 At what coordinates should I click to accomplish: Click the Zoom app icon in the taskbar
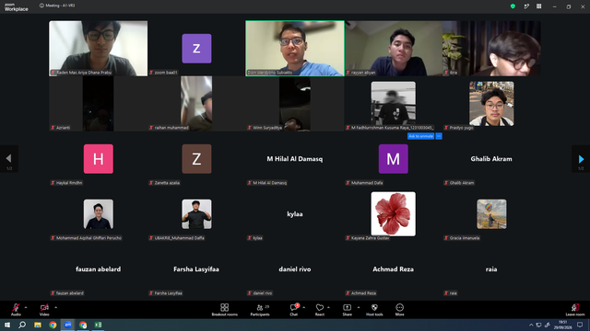pos(67,325)
